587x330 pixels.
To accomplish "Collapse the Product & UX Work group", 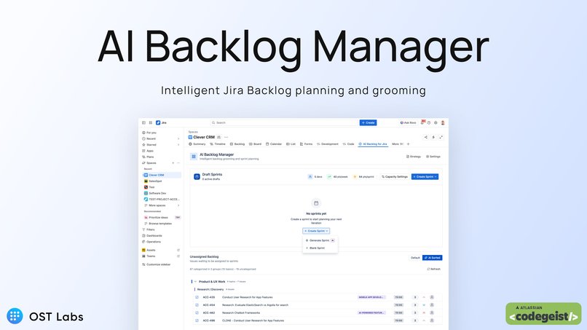I will tap(195, 282).
